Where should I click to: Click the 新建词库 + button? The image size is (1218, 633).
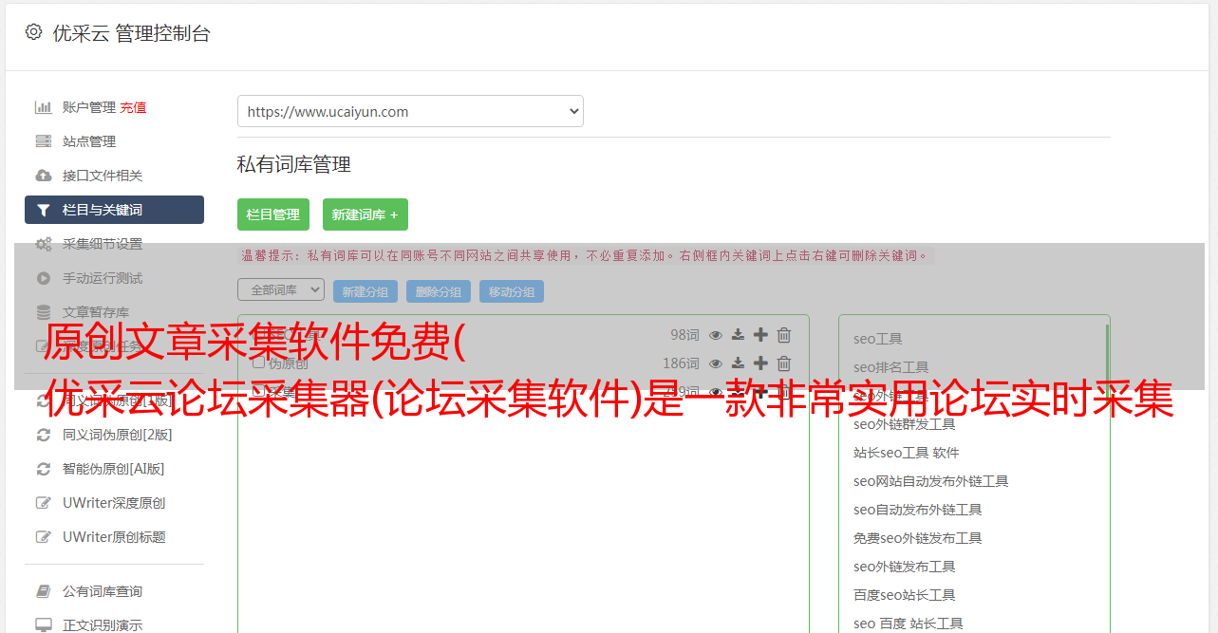[365, 214]
